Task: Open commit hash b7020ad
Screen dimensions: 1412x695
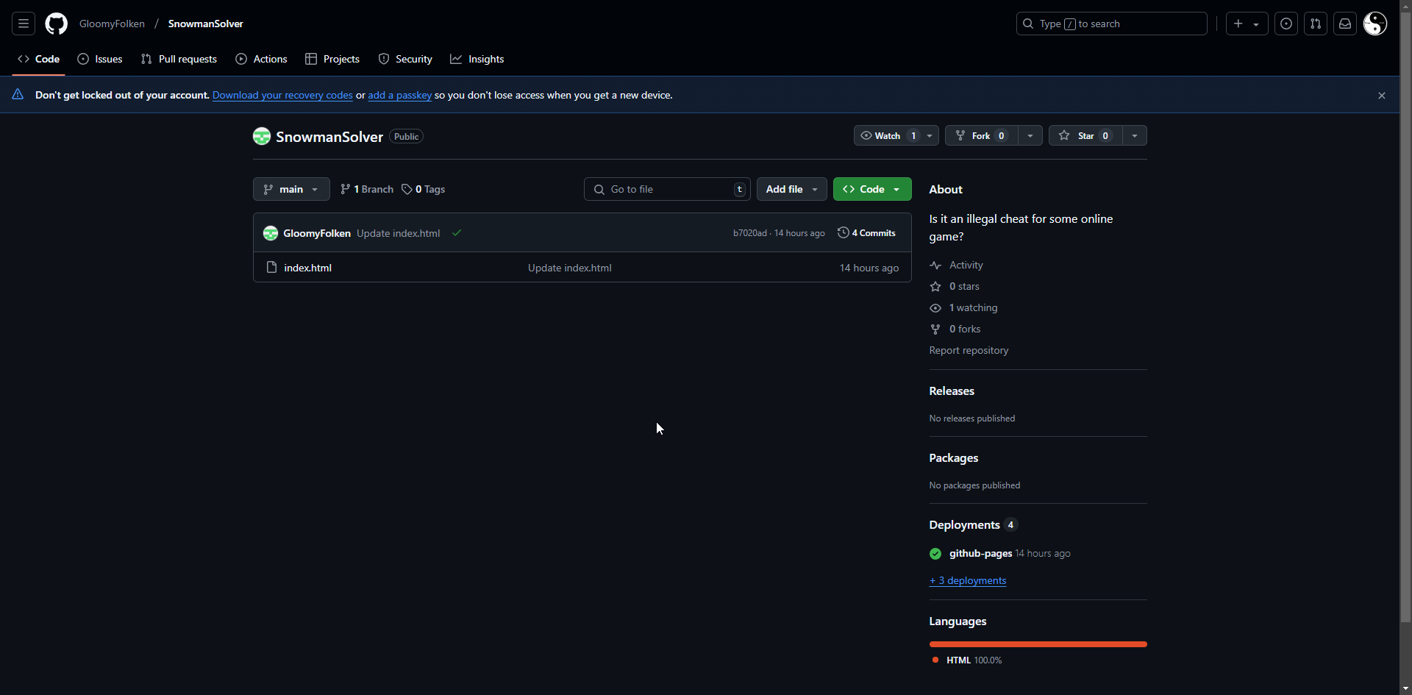Action: point(749,233)
